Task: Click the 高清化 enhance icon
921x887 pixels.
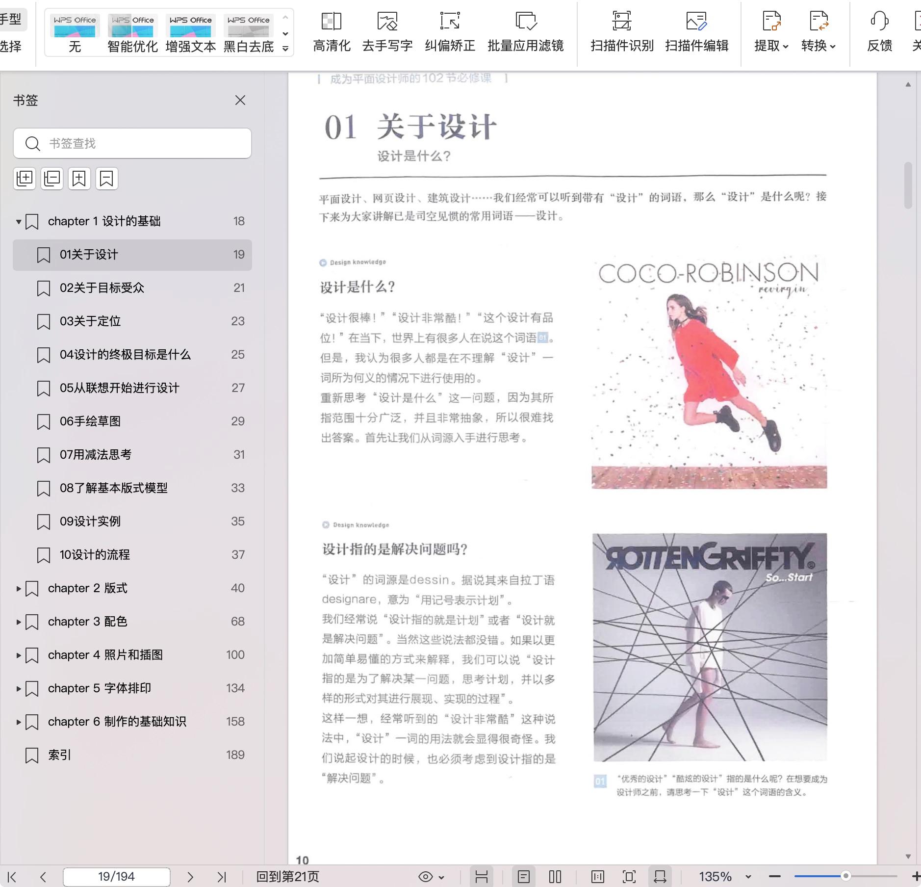Action: [332, 31]
